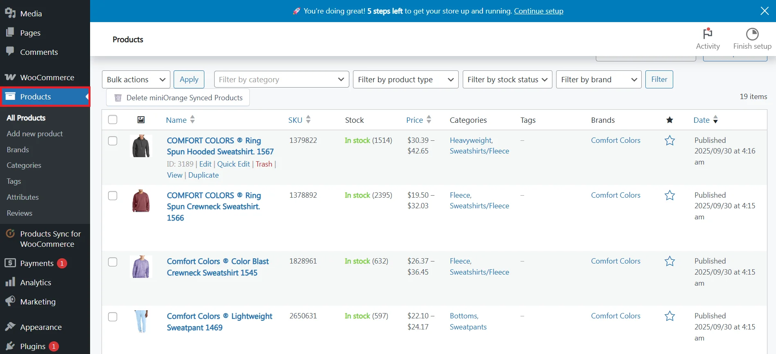This screenshot has width=776, height=354.
Task: Click the Filter button
Action: point(659,79)
